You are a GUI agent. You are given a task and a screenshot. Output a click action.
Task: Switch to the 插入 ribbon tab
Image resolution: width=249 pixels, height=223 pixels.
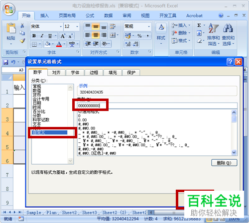point(44,15)
